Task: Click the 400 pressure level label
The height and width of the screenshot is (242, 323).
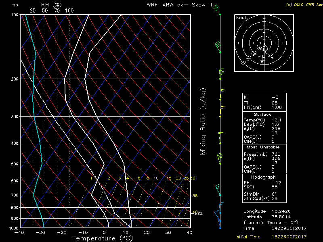Action: click(x=15, y=143)
